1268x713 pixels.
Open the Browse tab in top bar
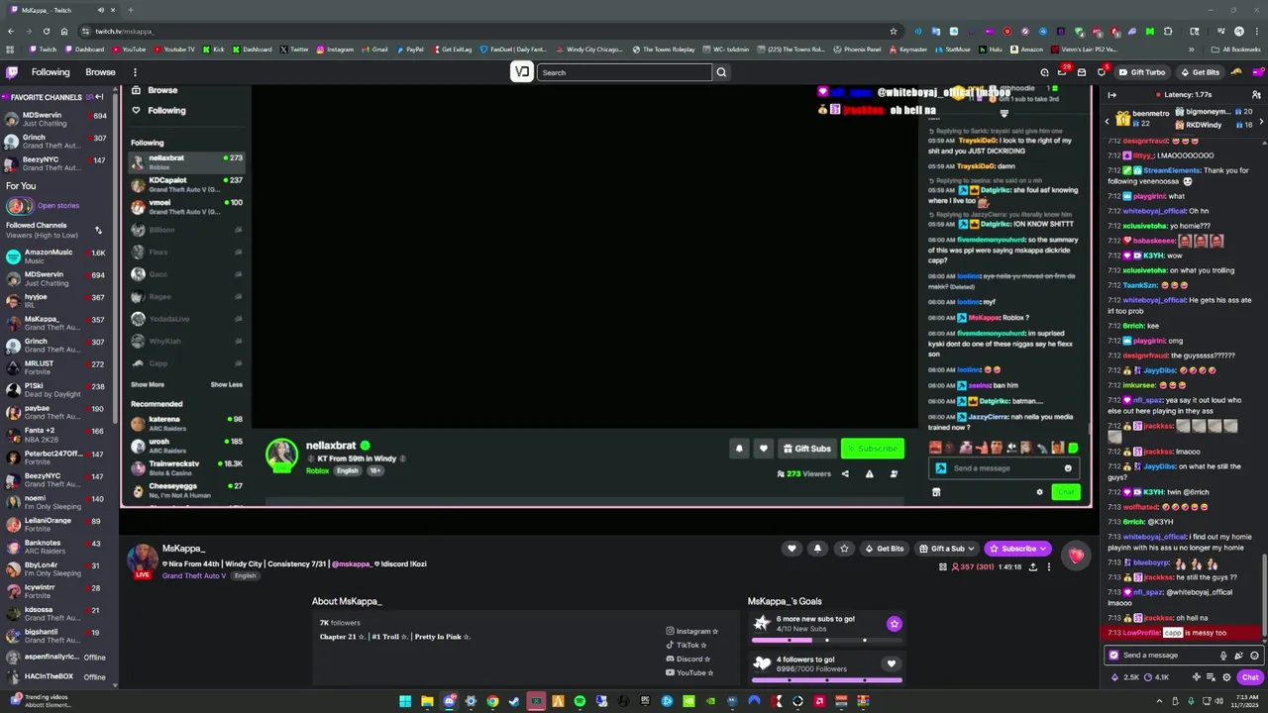tap(100, 72)
